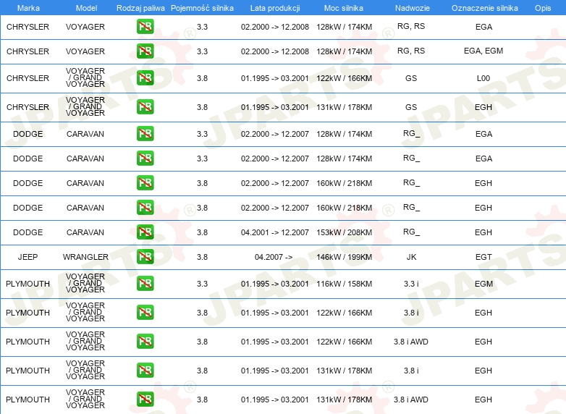Click the fuel icon in Plymouth 122kW 3.8 i row

[145, 312]
